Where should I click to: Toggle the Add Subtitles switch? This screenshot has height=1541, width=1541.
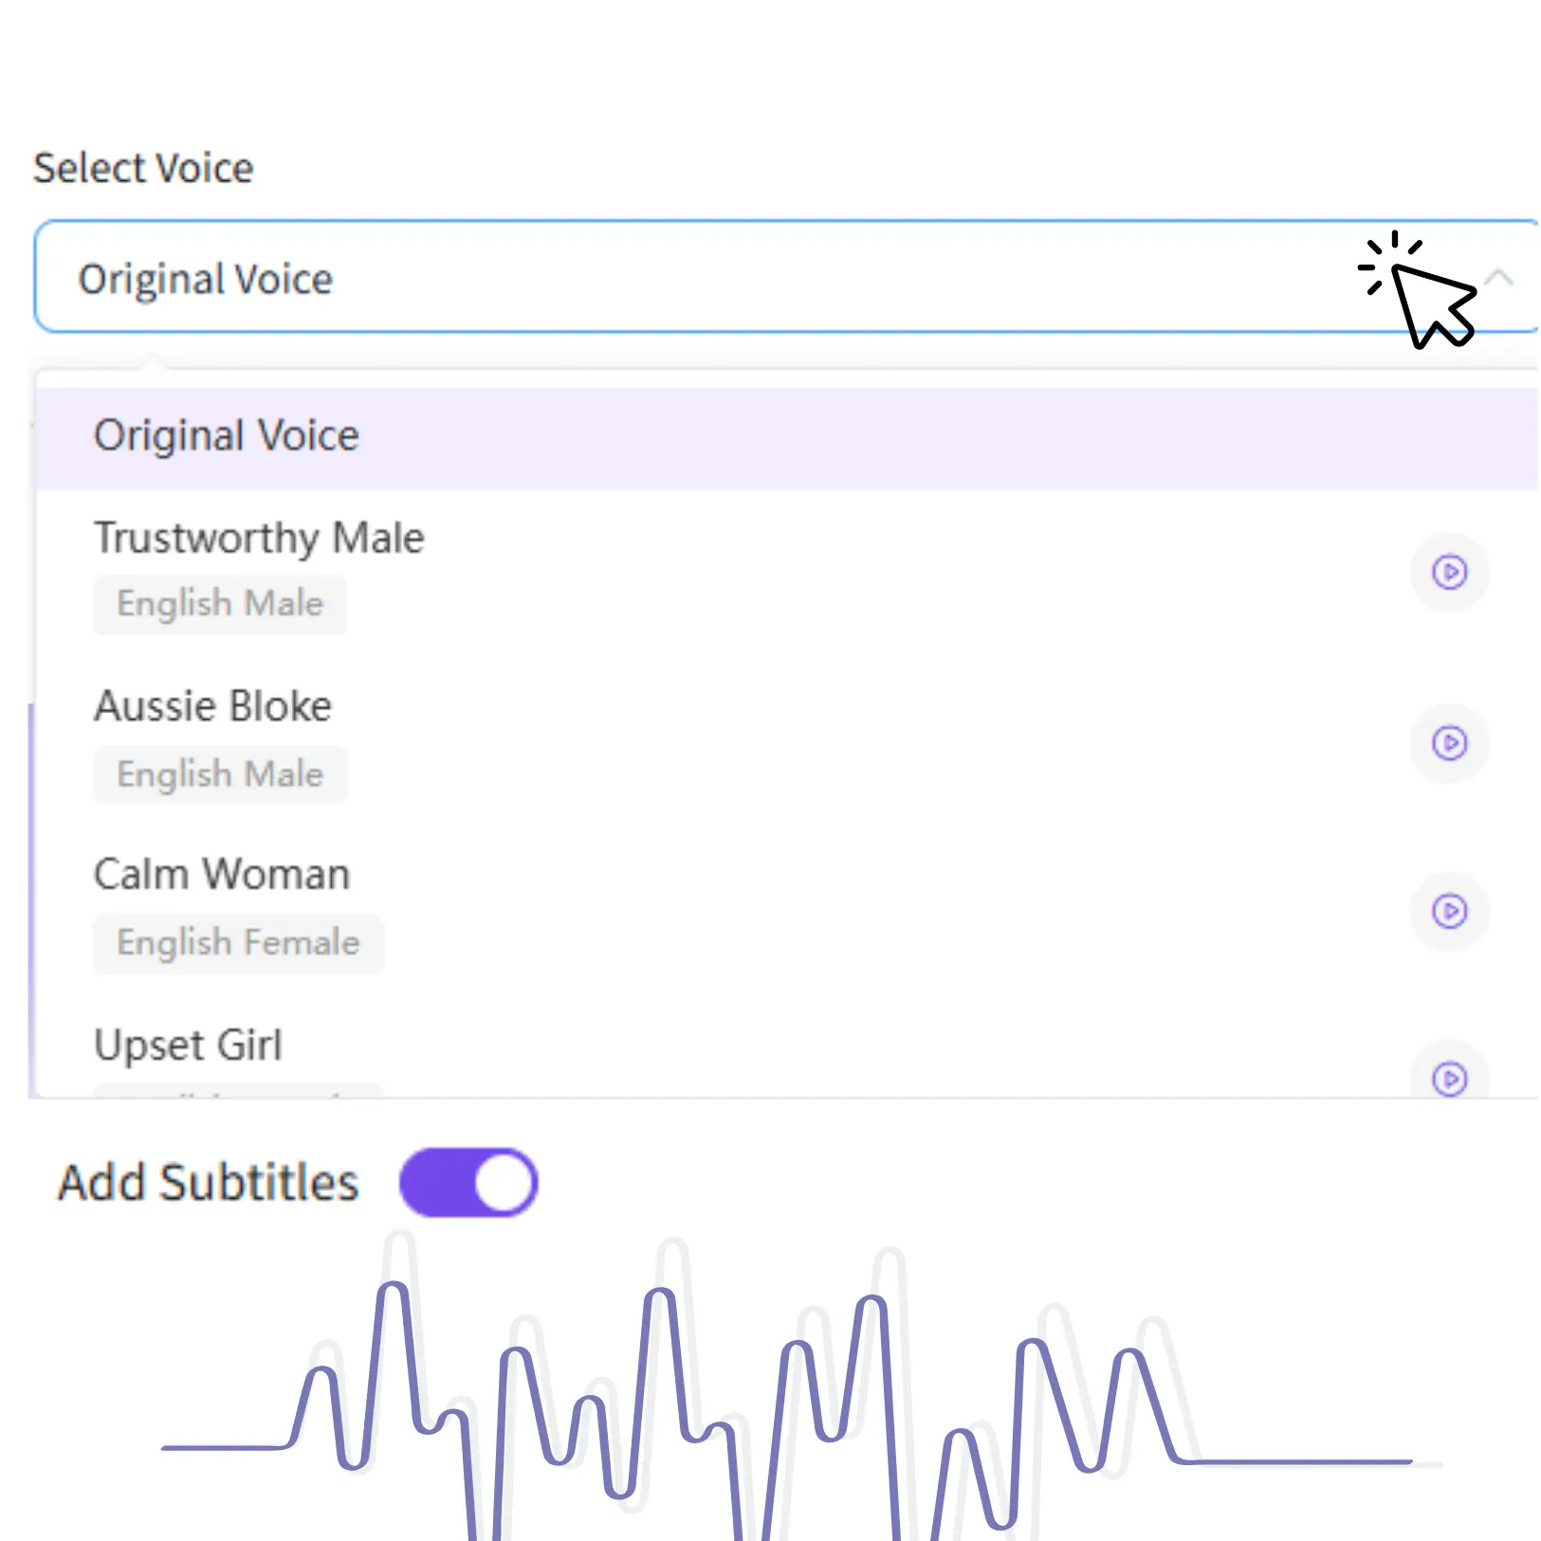pyautogui.click(x=468, y=1183)
